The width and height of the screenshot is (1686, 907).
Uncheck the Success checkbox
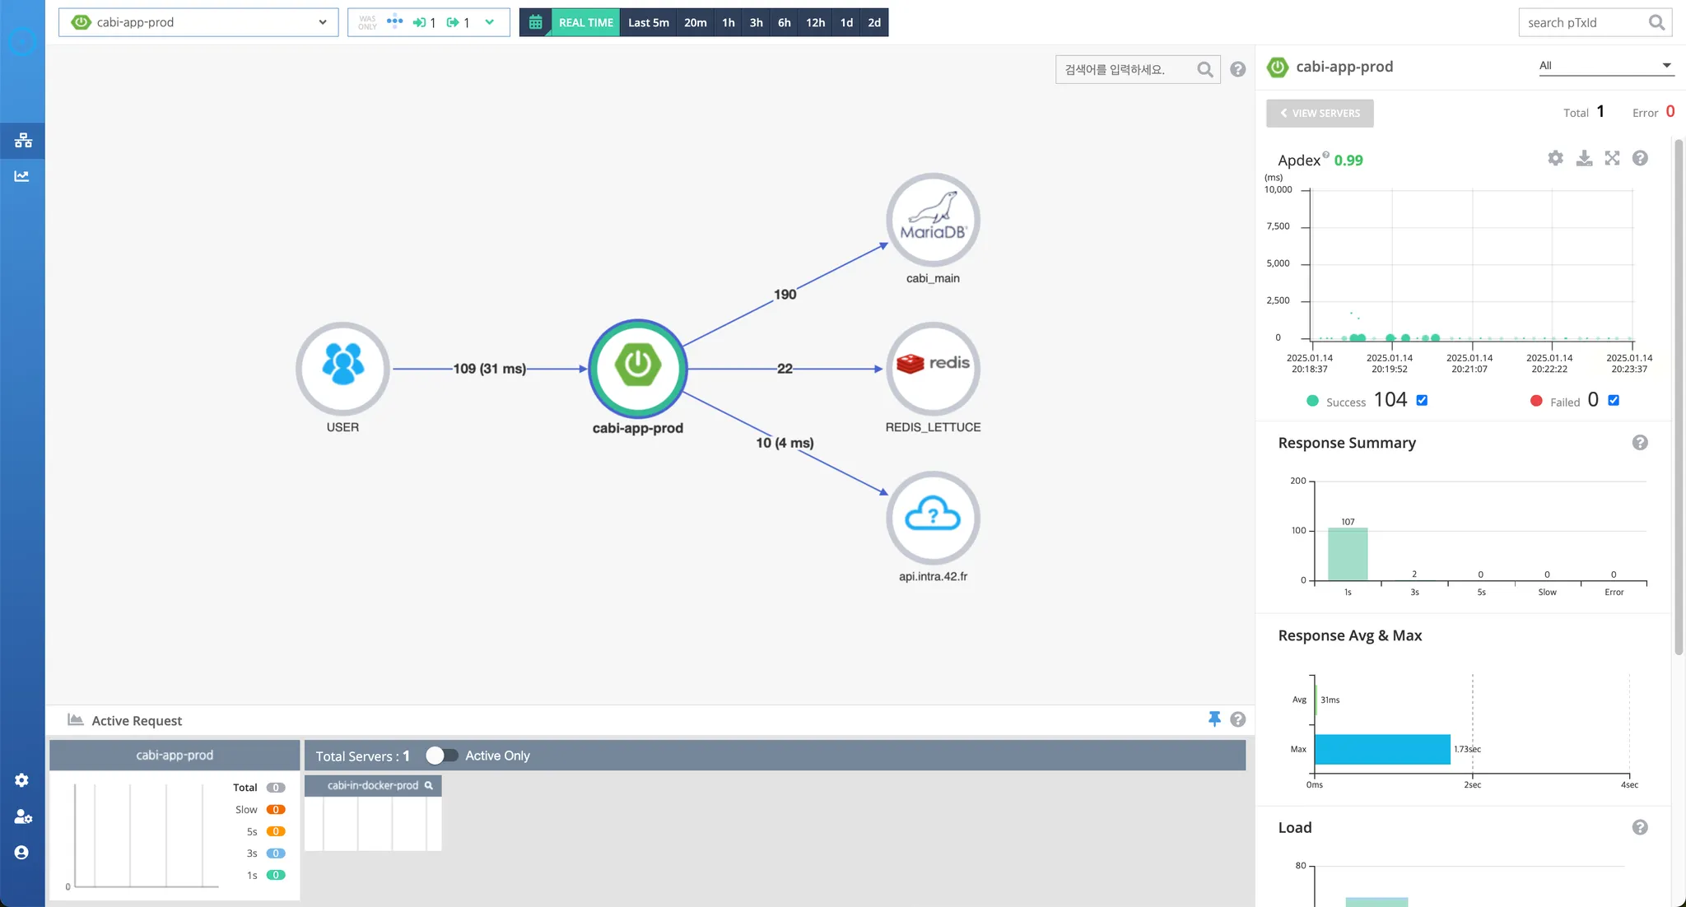click(1422, 401)
